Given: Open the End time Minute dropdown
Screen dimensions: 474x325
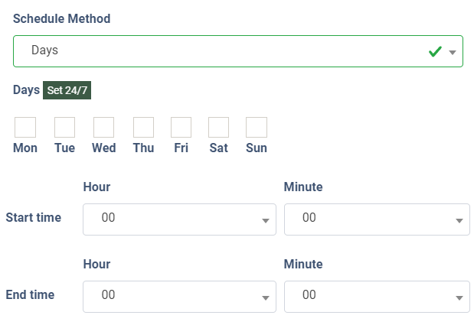Looking at the screenshot, I should point(377,296).
